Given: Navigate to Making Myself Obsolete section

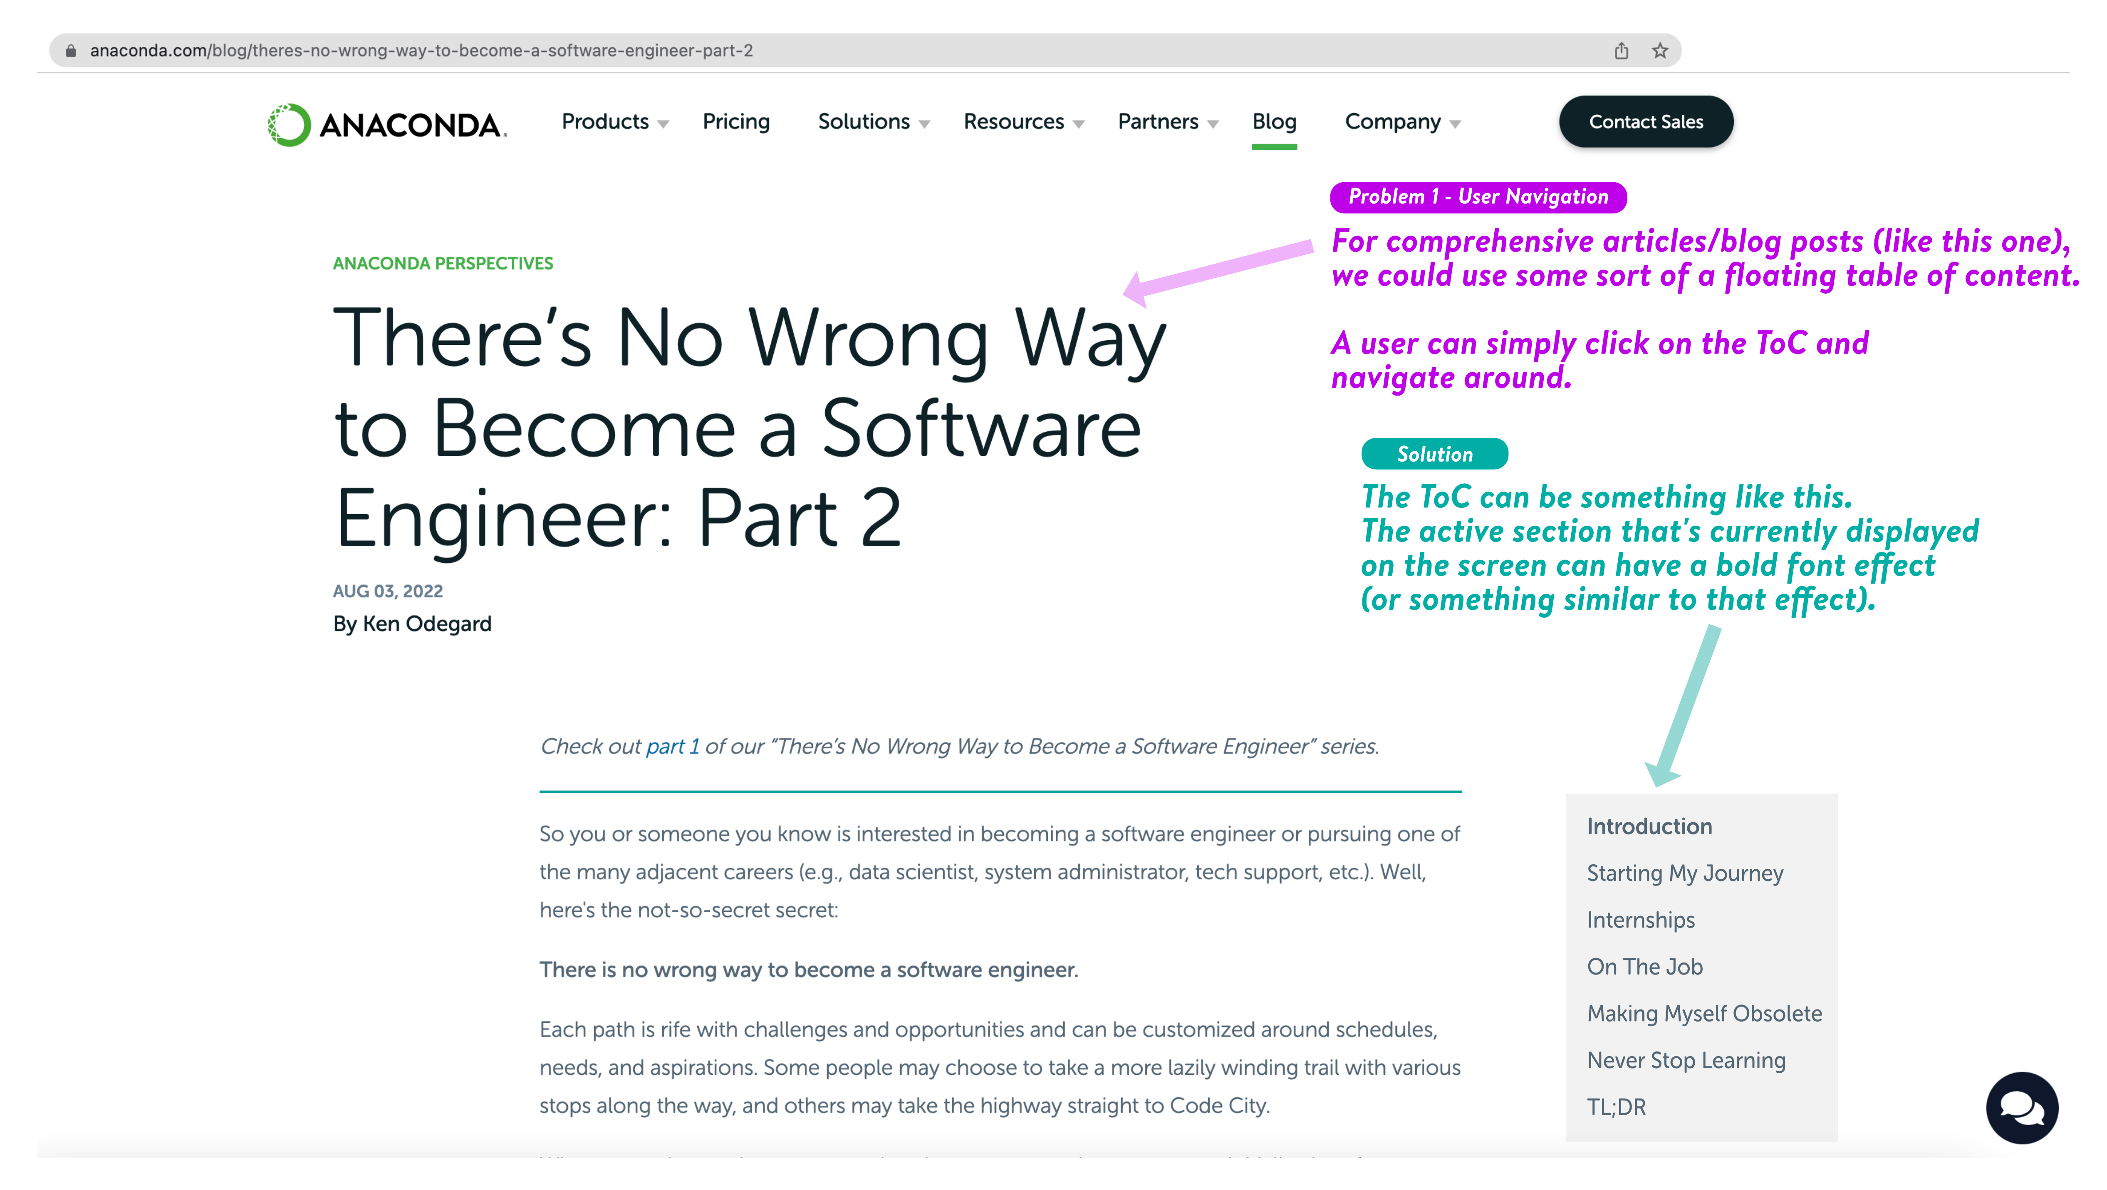Looking at the screenshot, I should (1704, 1013).
